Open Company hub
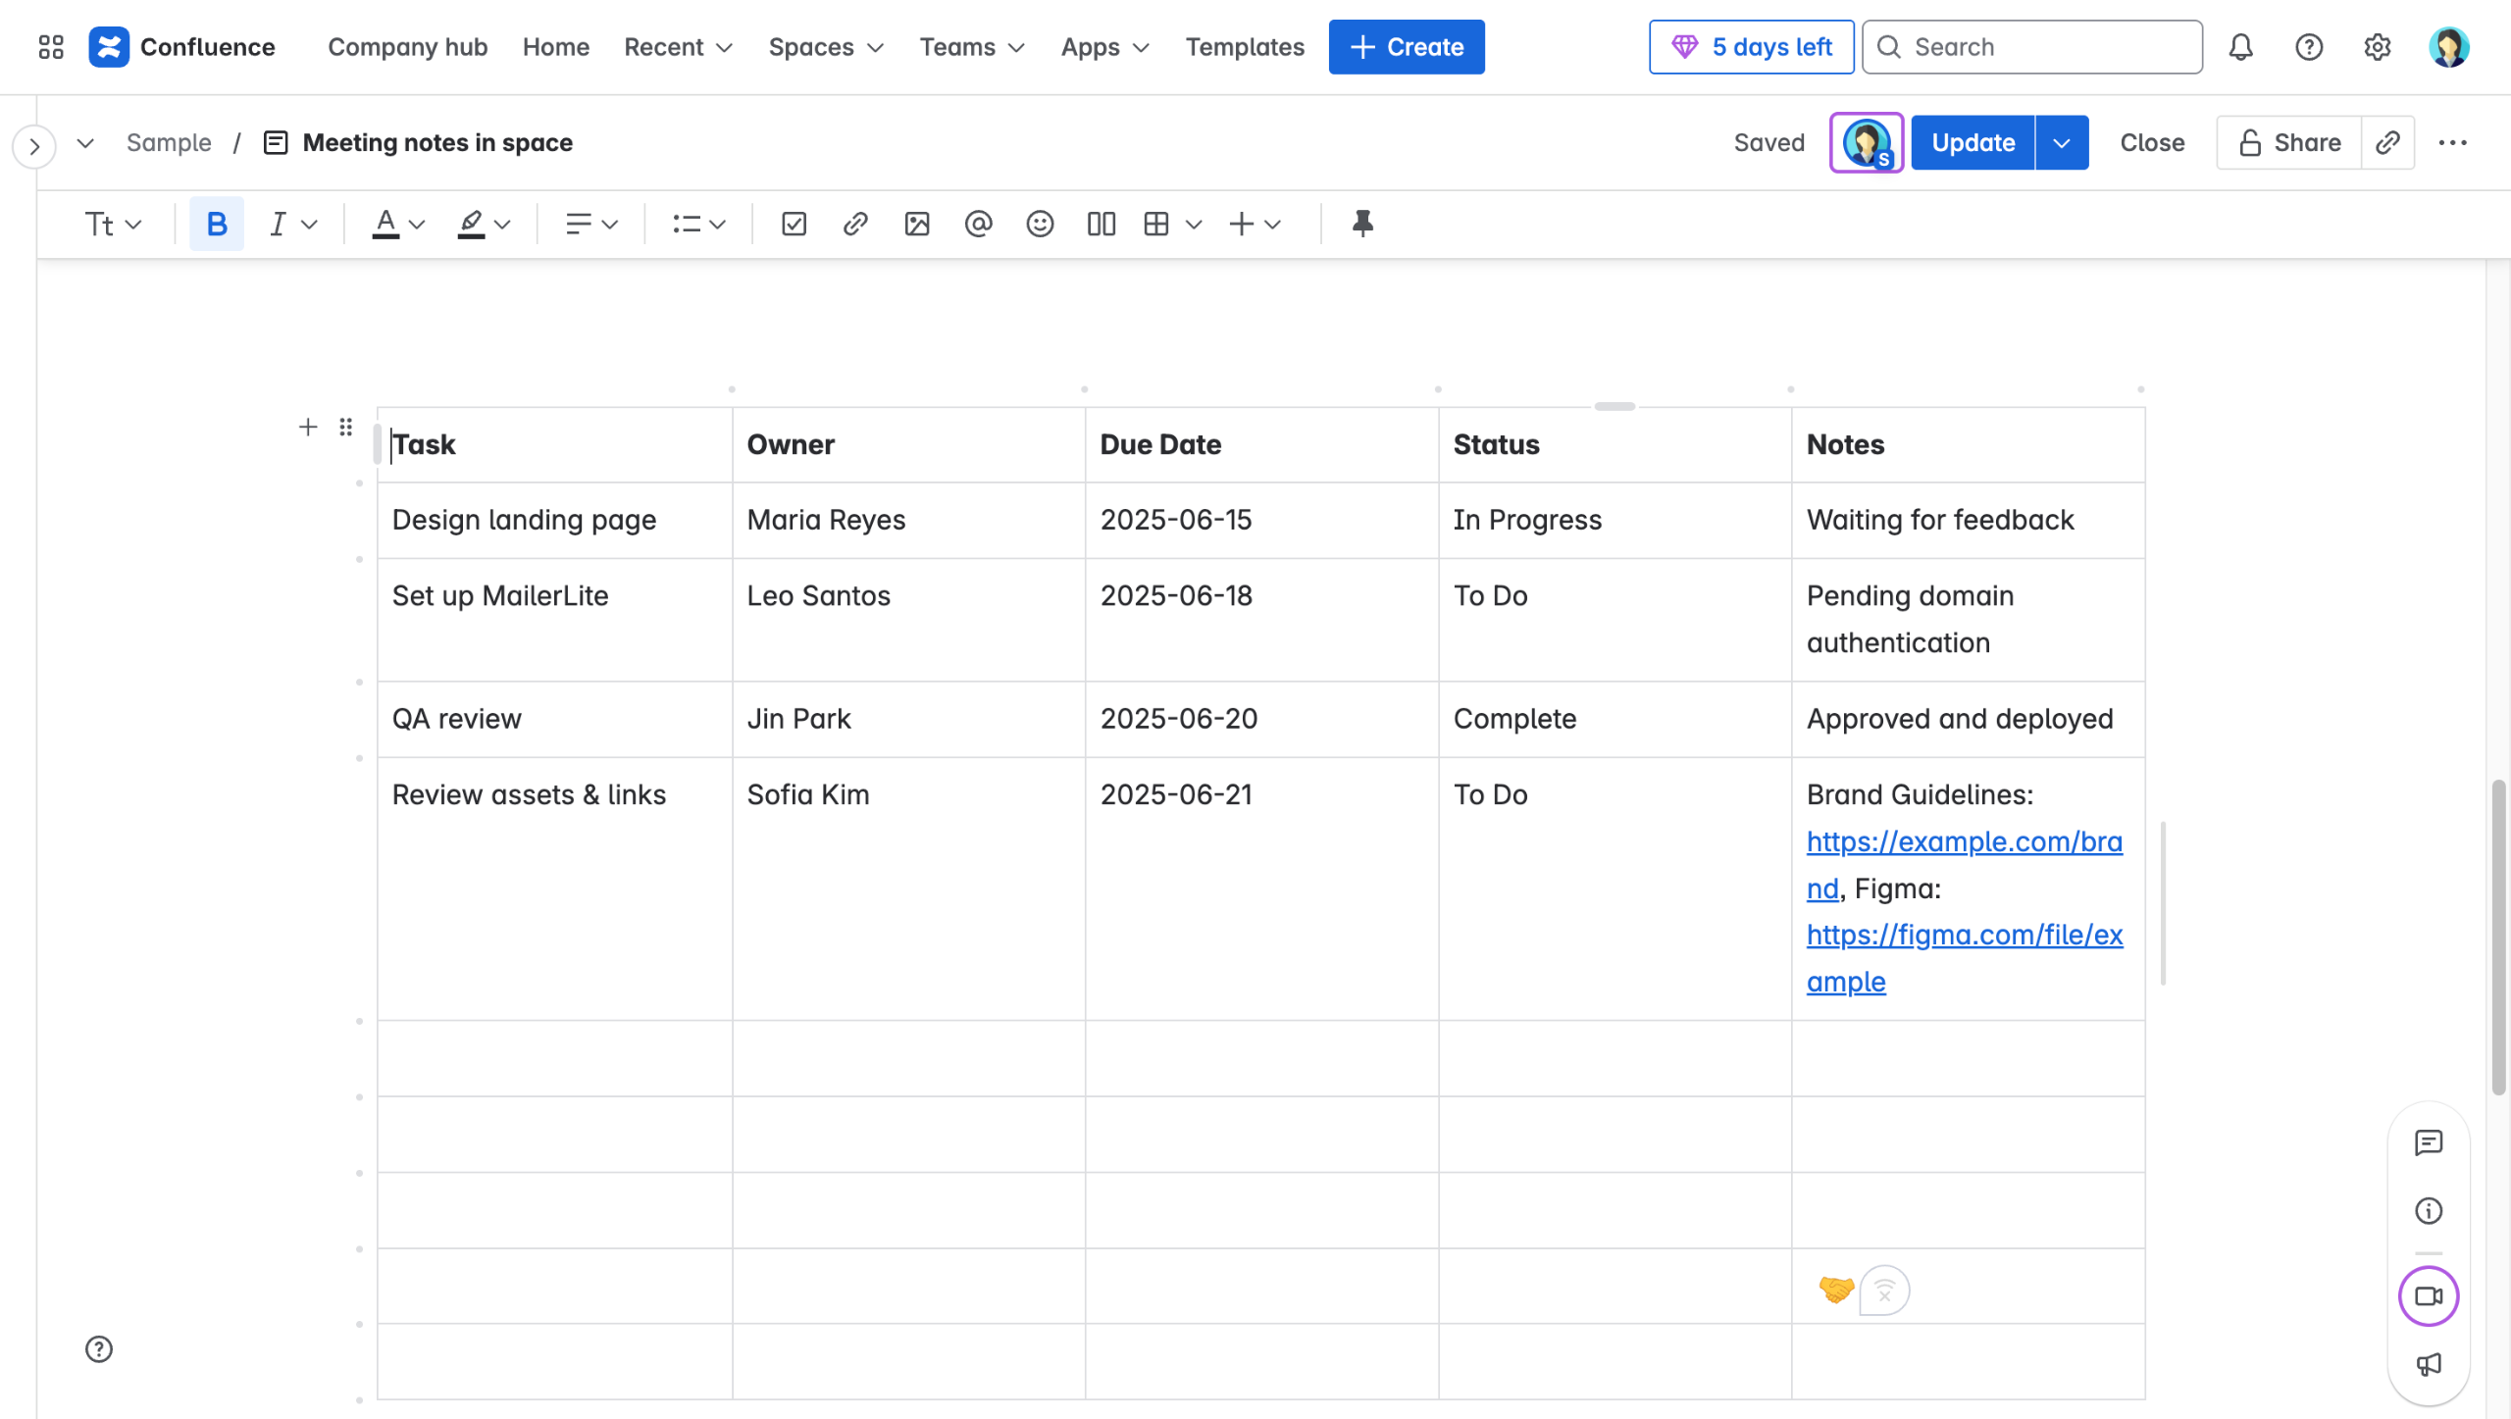The image size is (2511, 1419). (x=407, y=47)
